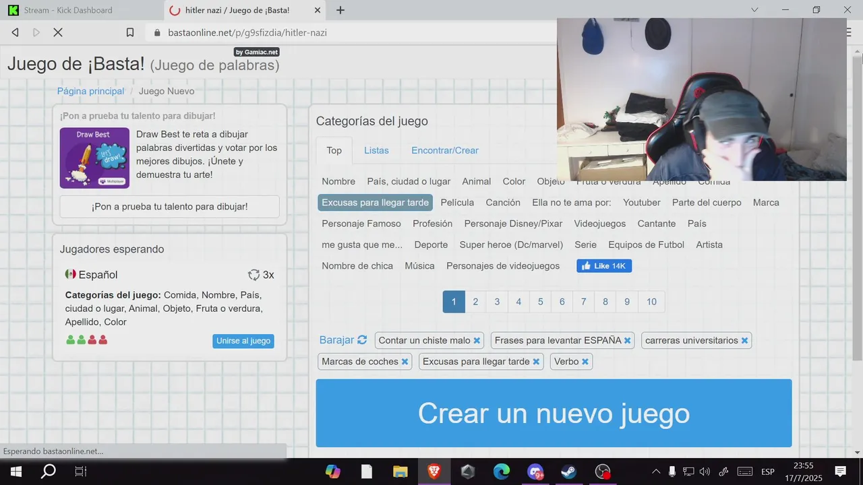This screenshot has width=863, height=485.
Task: Remove the 'Marcas de coches' chip
Action: click(x=405, y=362)
